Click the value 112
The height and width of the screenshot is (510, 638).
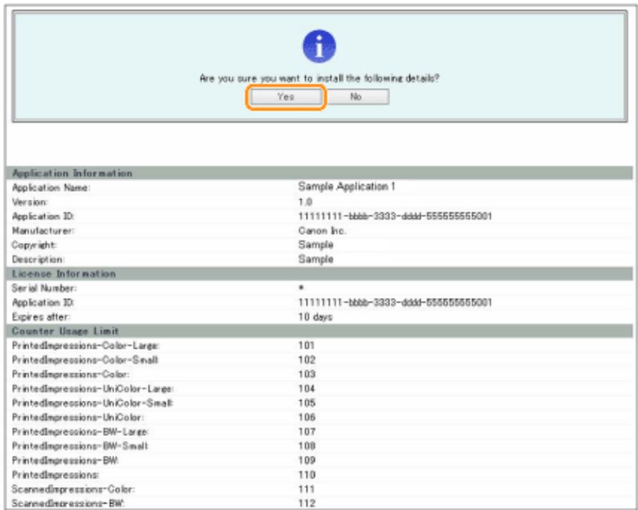(x=306, y=504)
